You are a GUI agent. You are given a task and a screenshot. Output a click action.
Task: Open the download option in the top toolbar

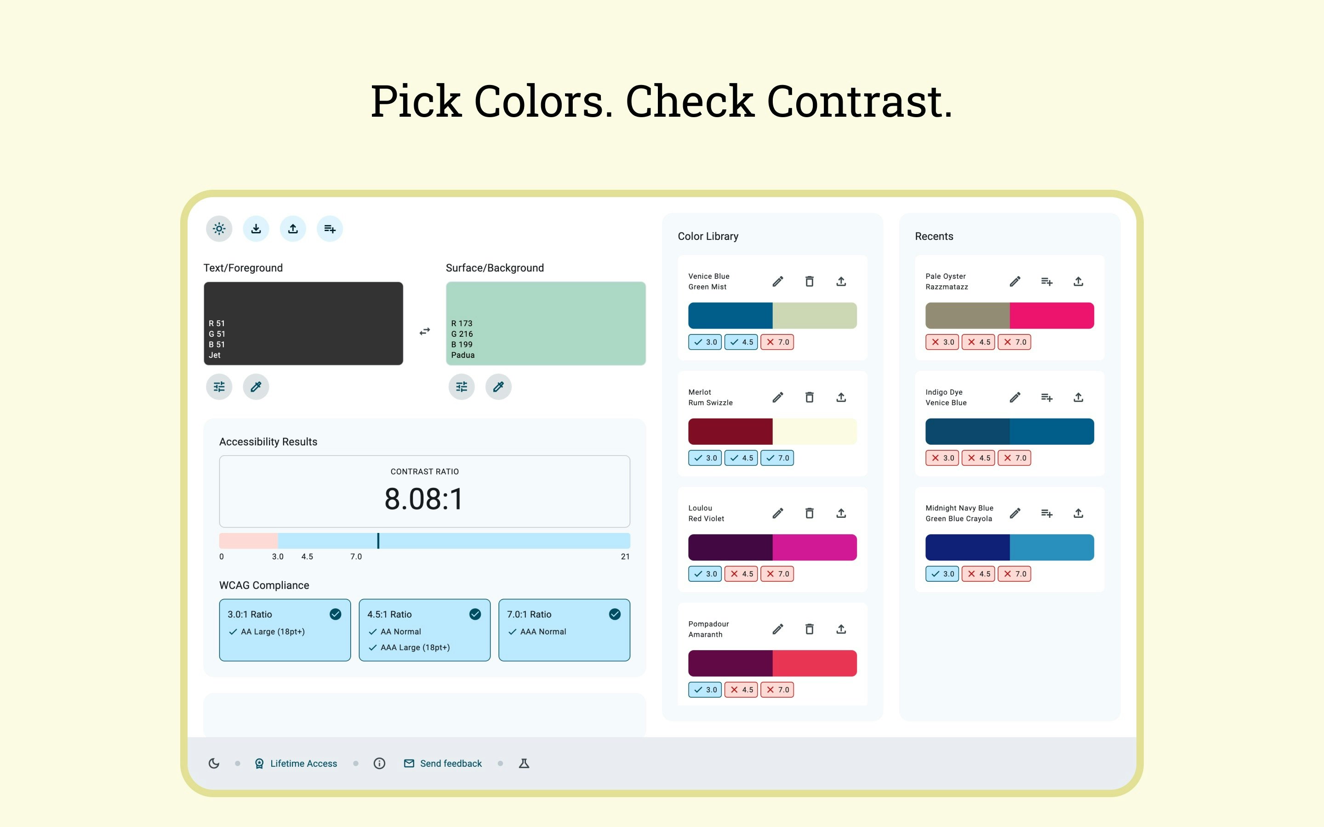coord(256,229)
